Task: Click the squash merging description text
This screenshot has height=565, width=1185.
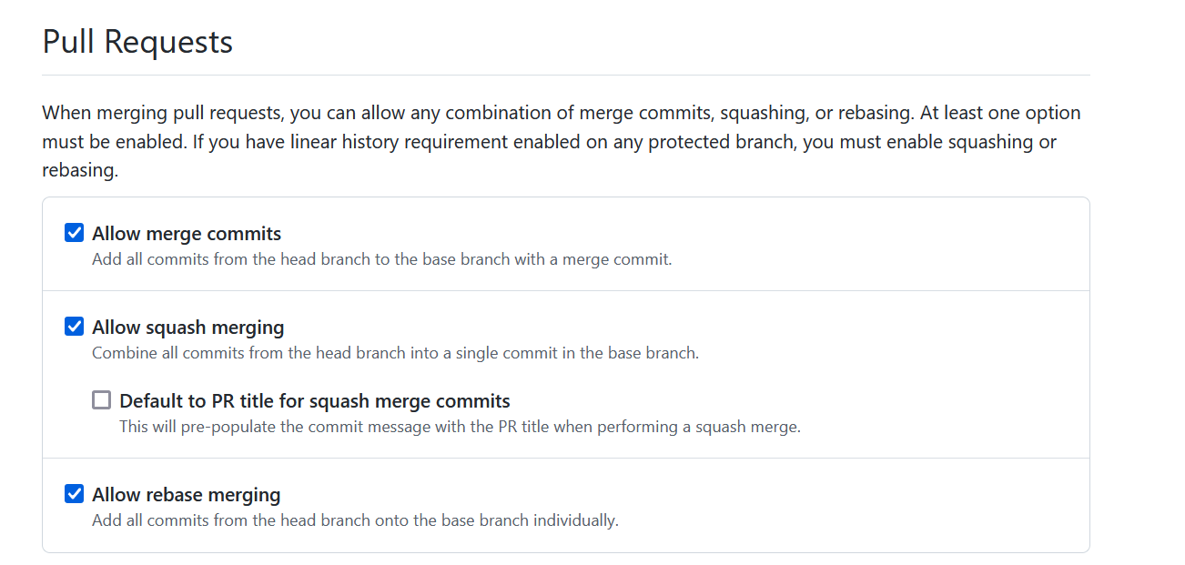Action: [x=393, y=352]
